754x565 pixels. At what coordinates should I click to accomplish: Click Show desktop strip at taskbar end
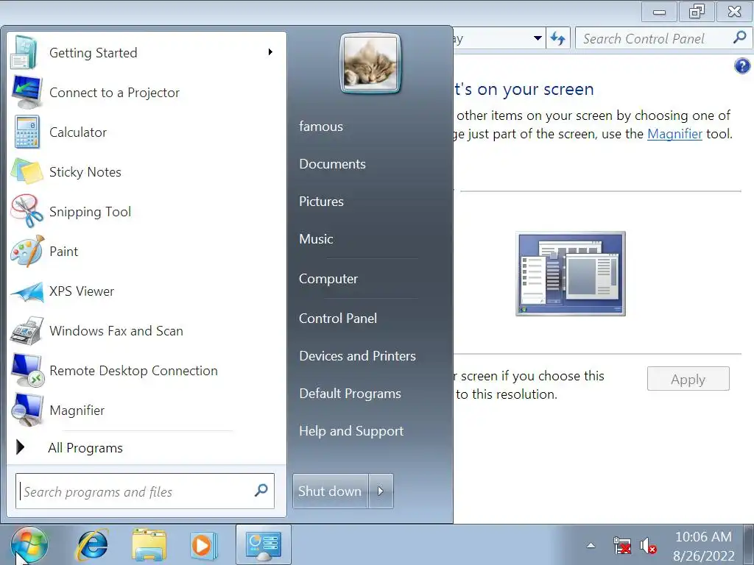(x=749, y=545)
